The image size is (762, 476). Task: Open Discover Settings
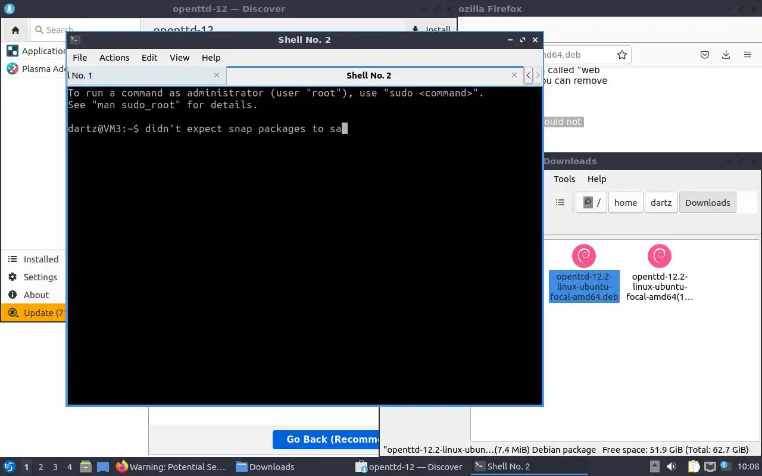tap(33, 277)
